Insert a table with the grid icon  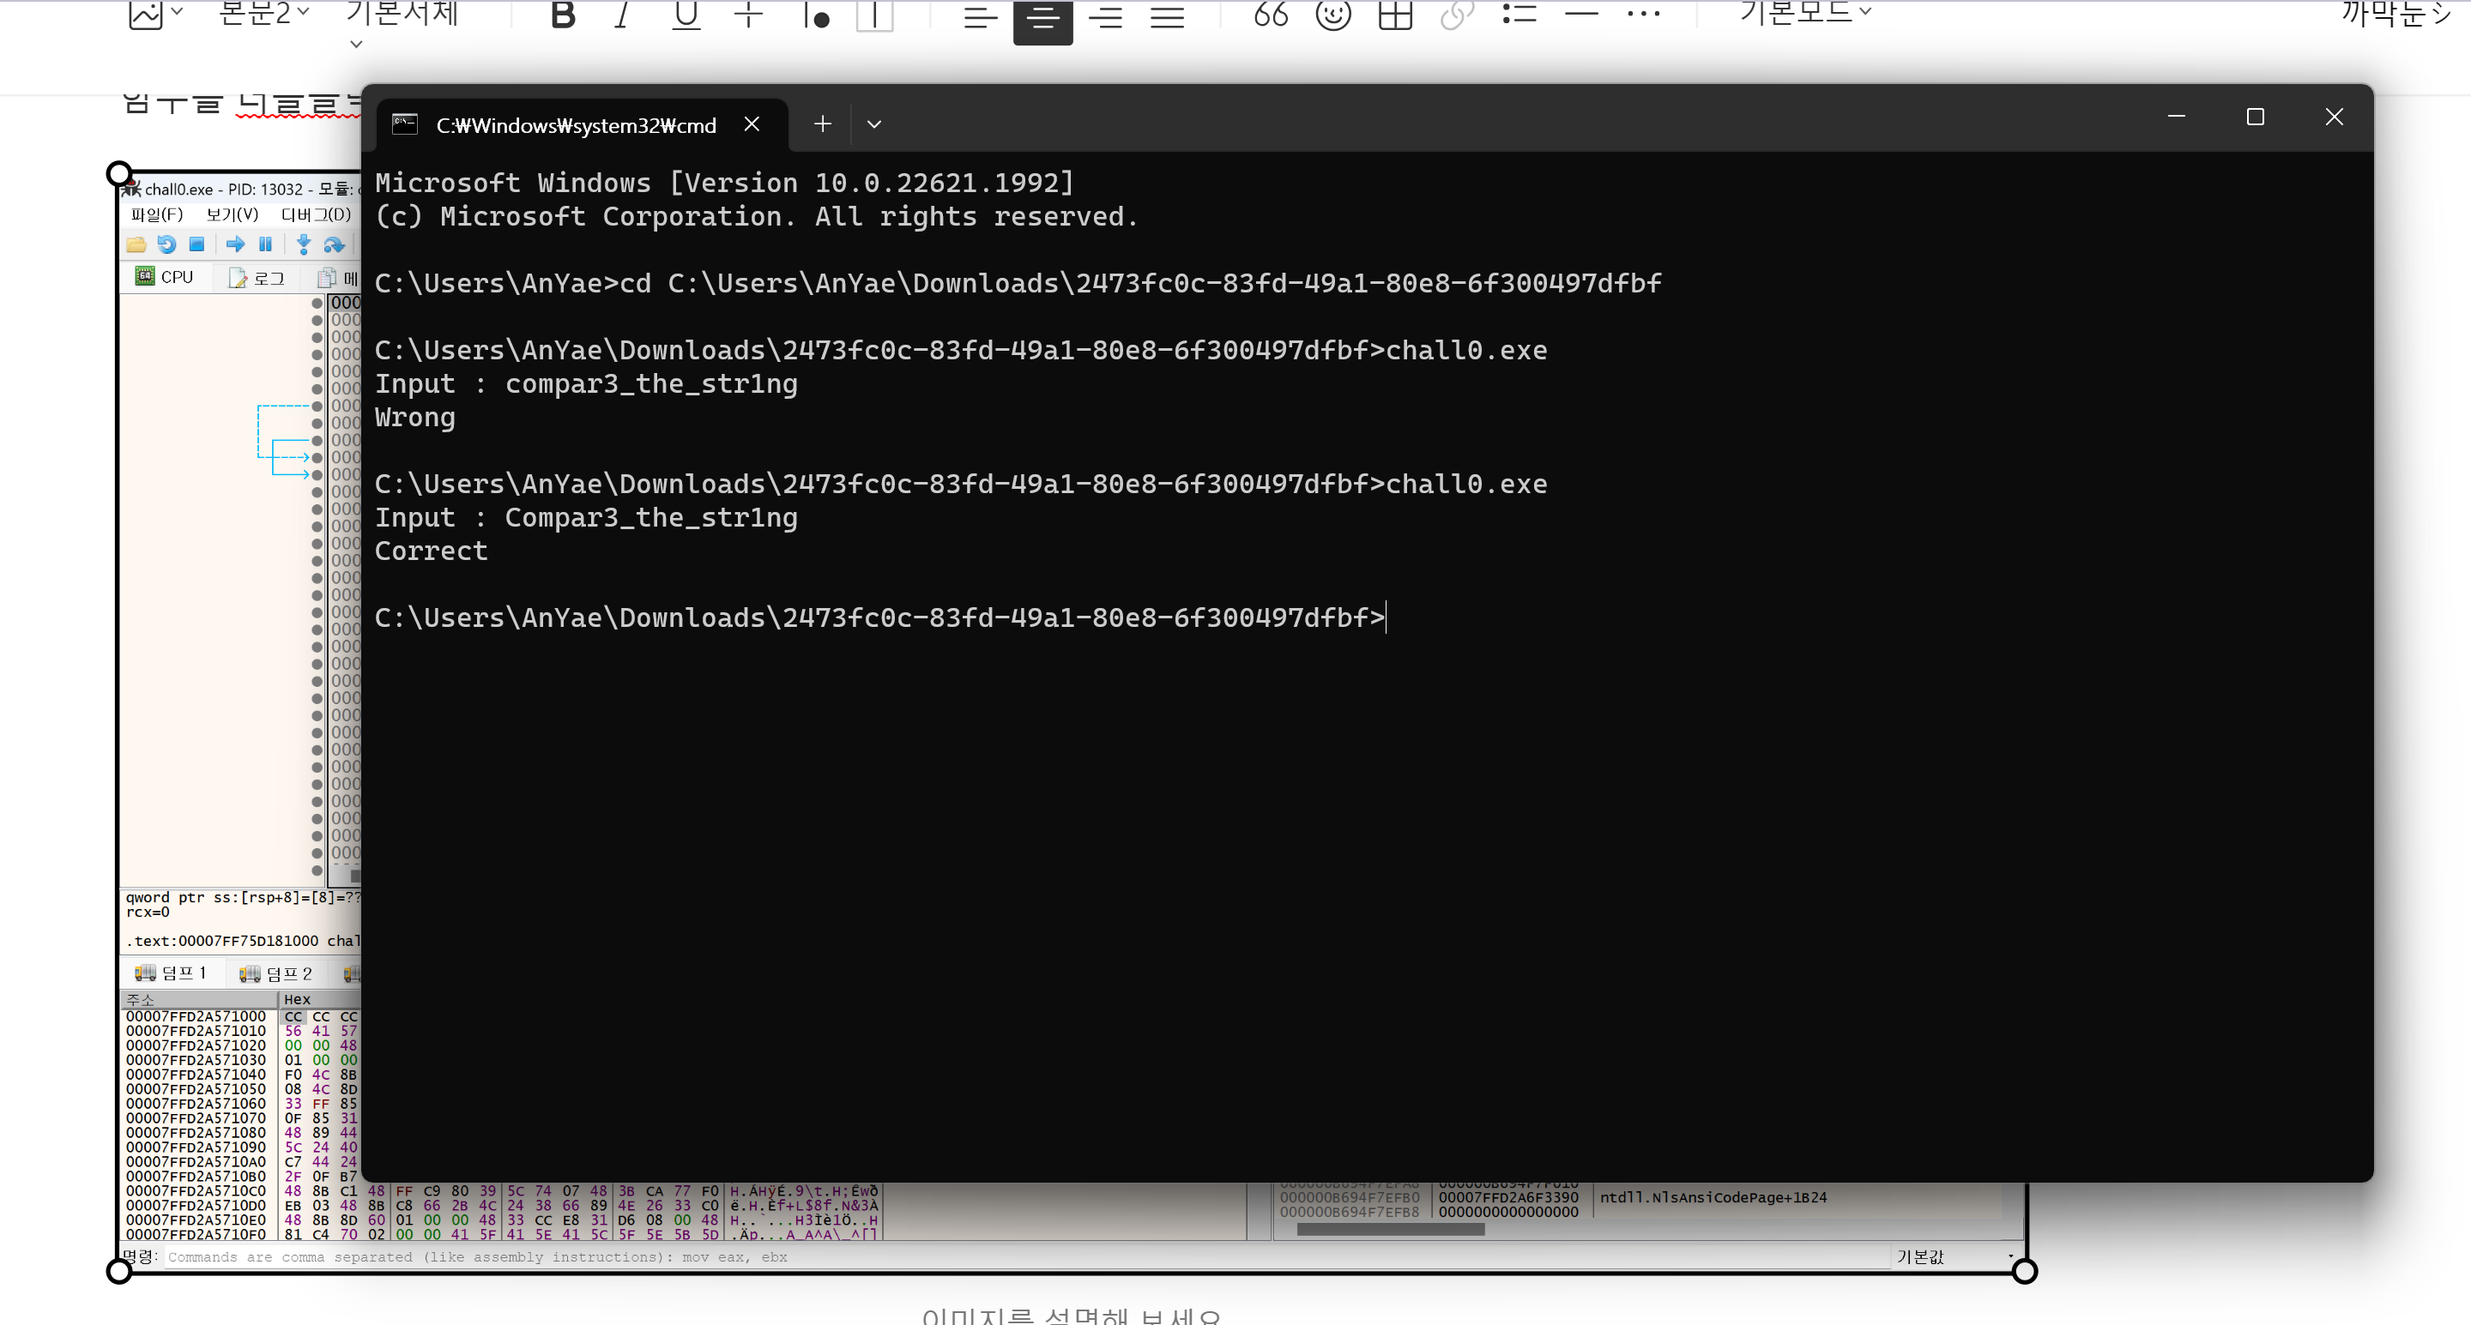coord(1395,15)
